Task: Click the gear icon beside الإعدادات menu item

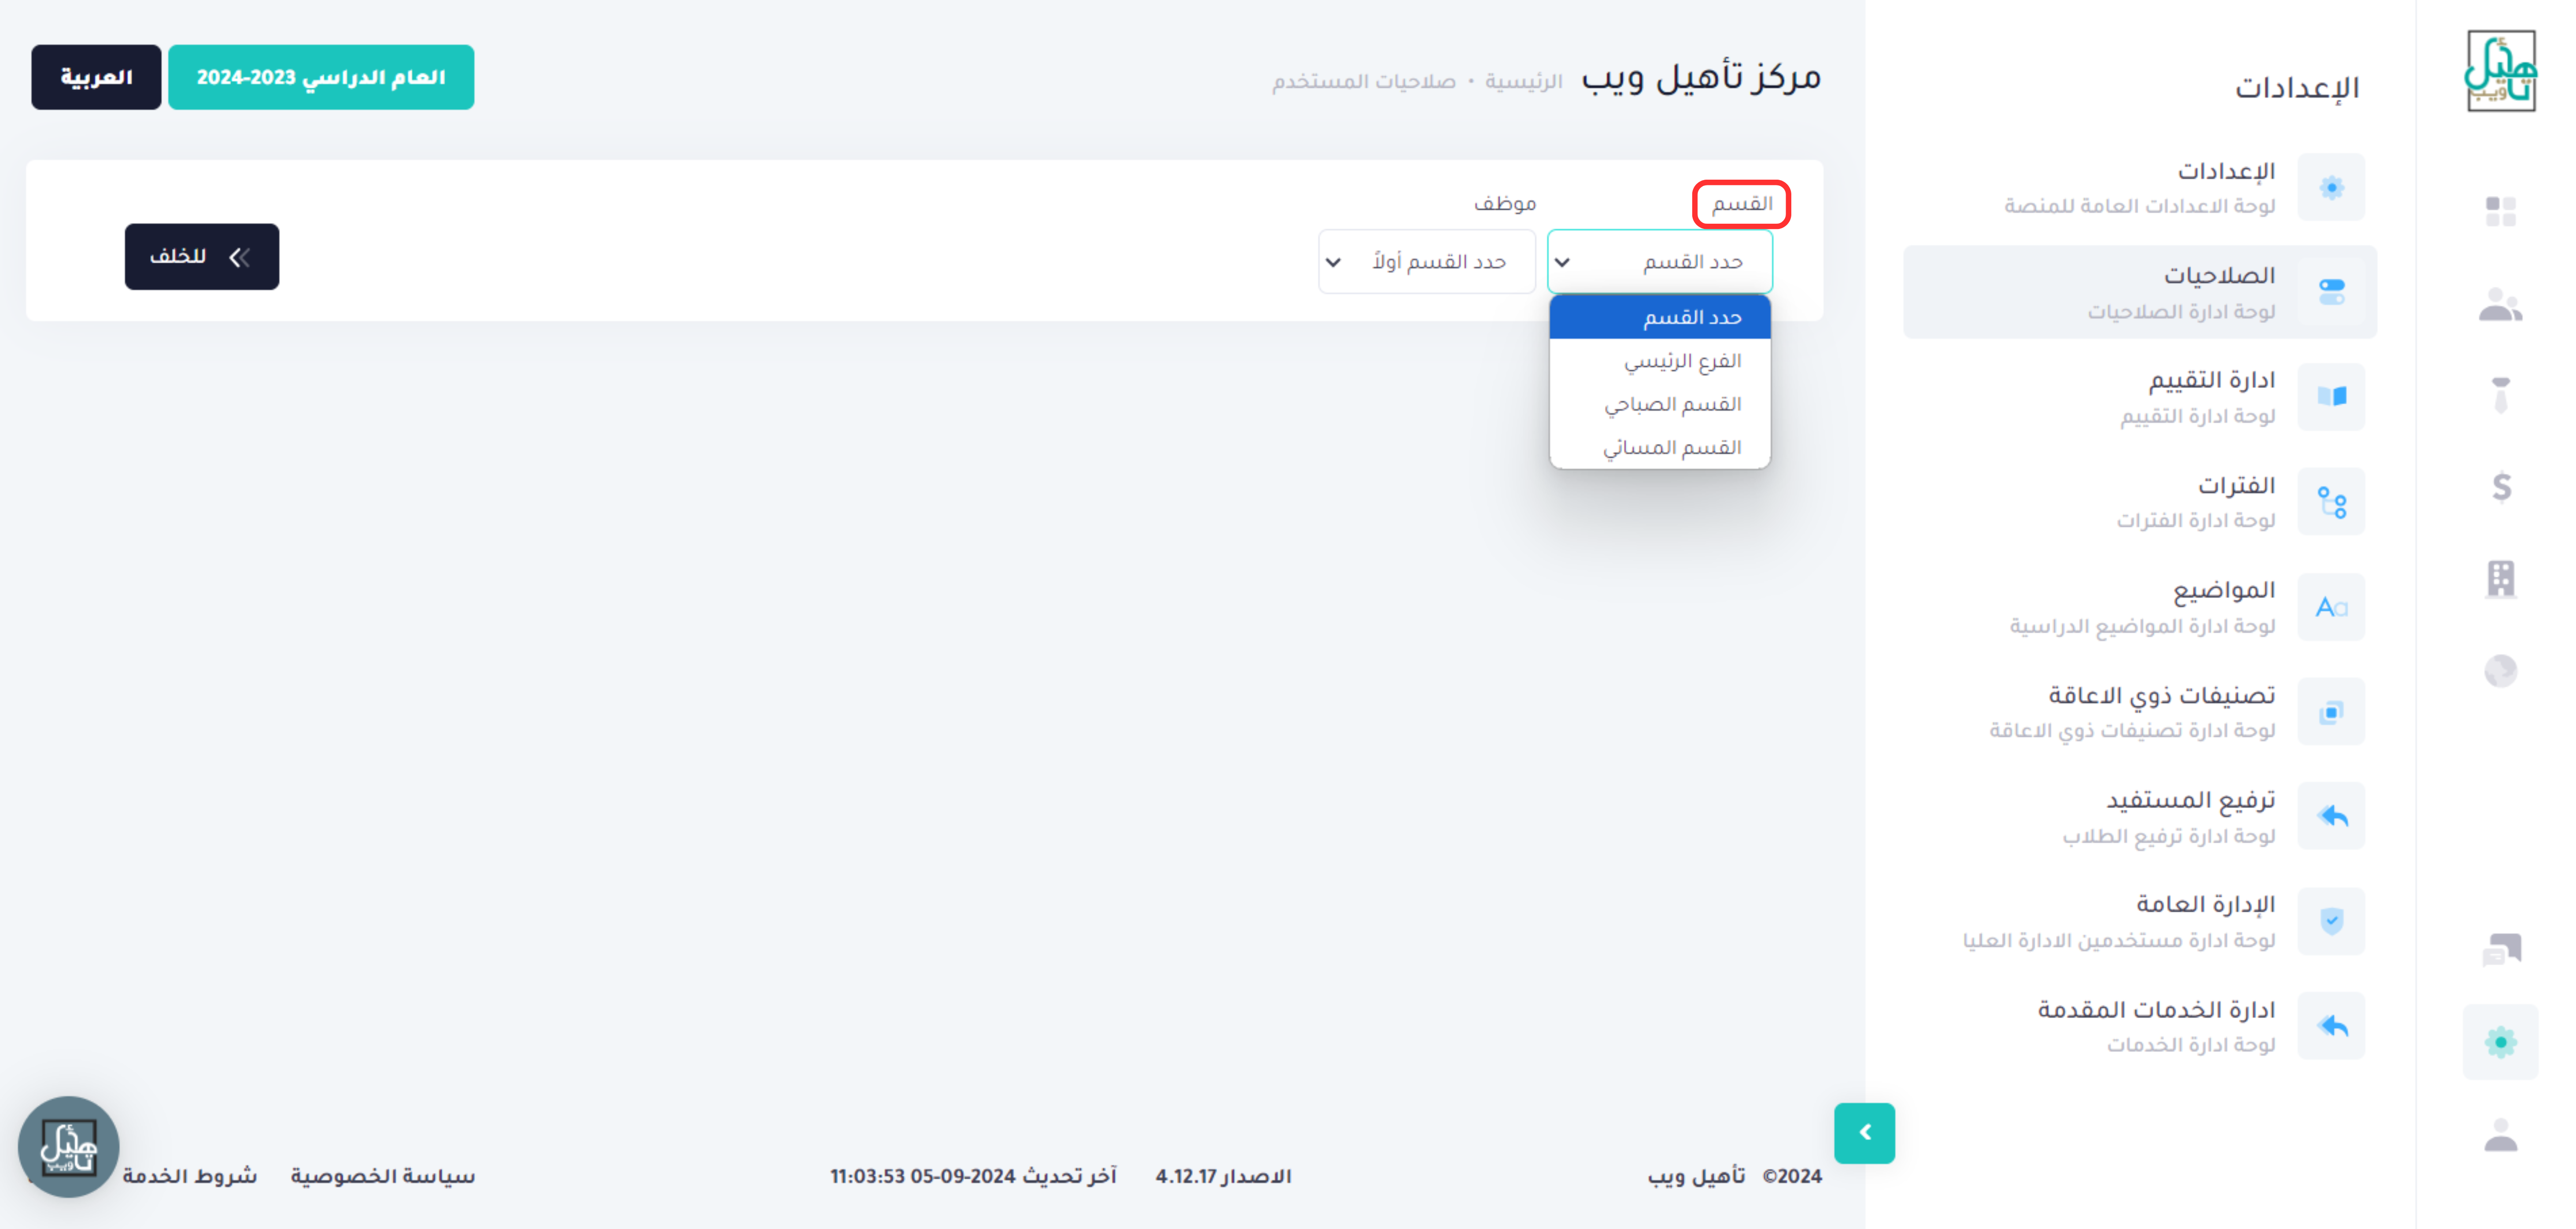Action: [x=2331, y=187]
